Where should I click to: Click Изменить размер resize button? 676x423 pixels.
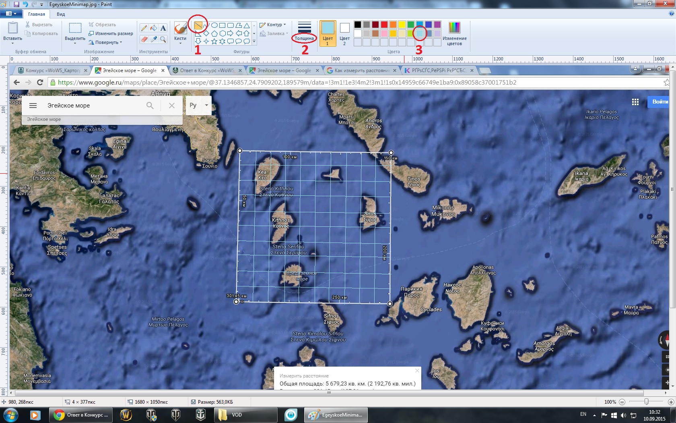point(111,33)
